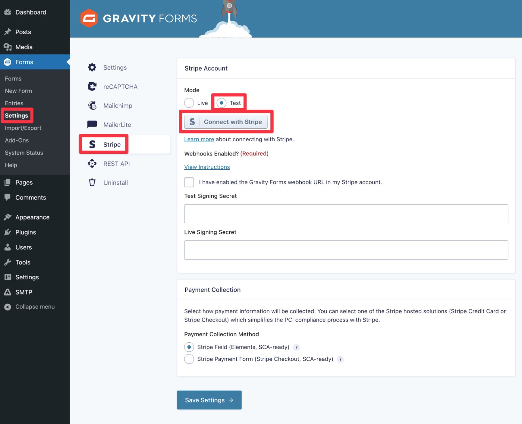
Task: Select the Live mode radio button
Action: coord(189,103)
